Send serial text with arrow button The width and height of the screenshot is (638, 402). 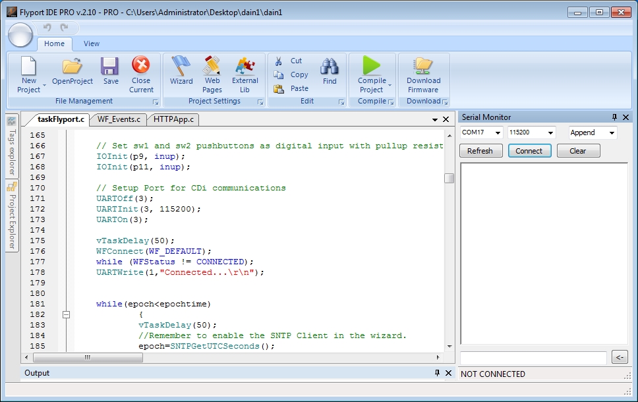pyautogui.click(x=620, y=357)
